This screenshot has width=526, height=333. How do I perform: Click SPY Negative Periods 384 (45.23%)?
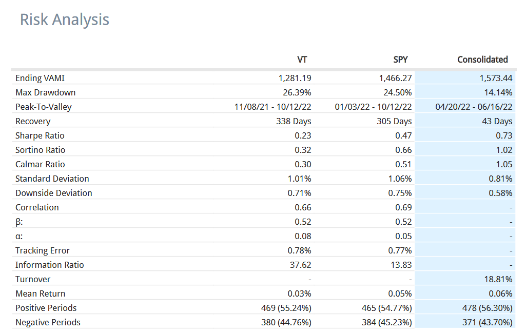387,323
